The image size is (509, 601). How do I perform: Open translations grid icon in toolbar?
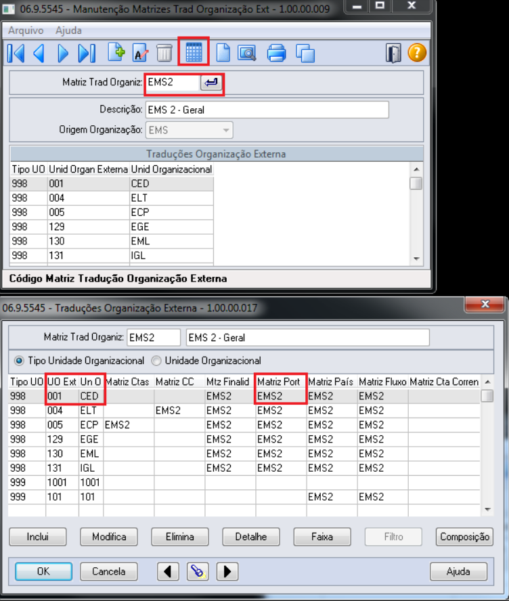click(194, 51)
